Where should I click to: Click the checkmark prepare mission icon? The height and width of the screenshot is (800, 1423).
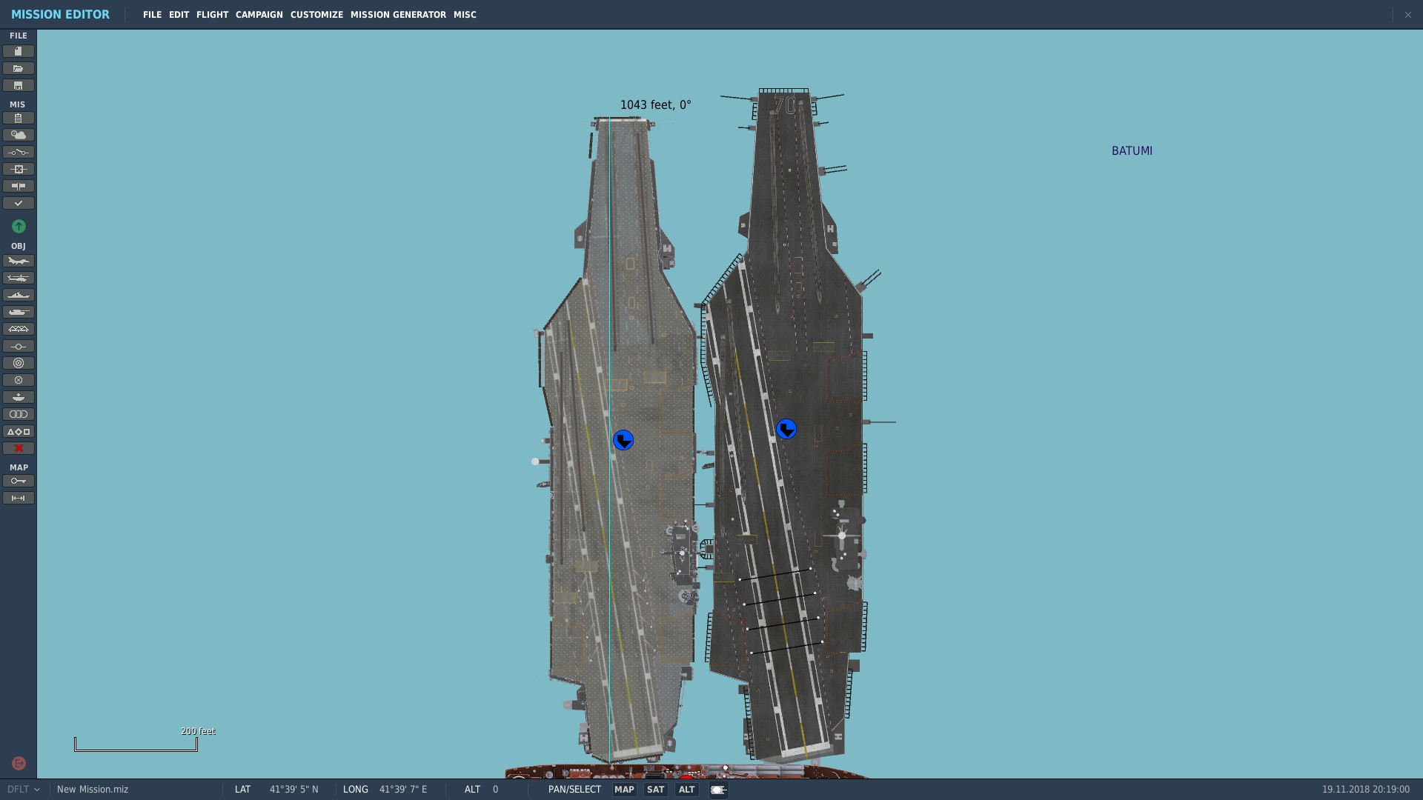19,203
